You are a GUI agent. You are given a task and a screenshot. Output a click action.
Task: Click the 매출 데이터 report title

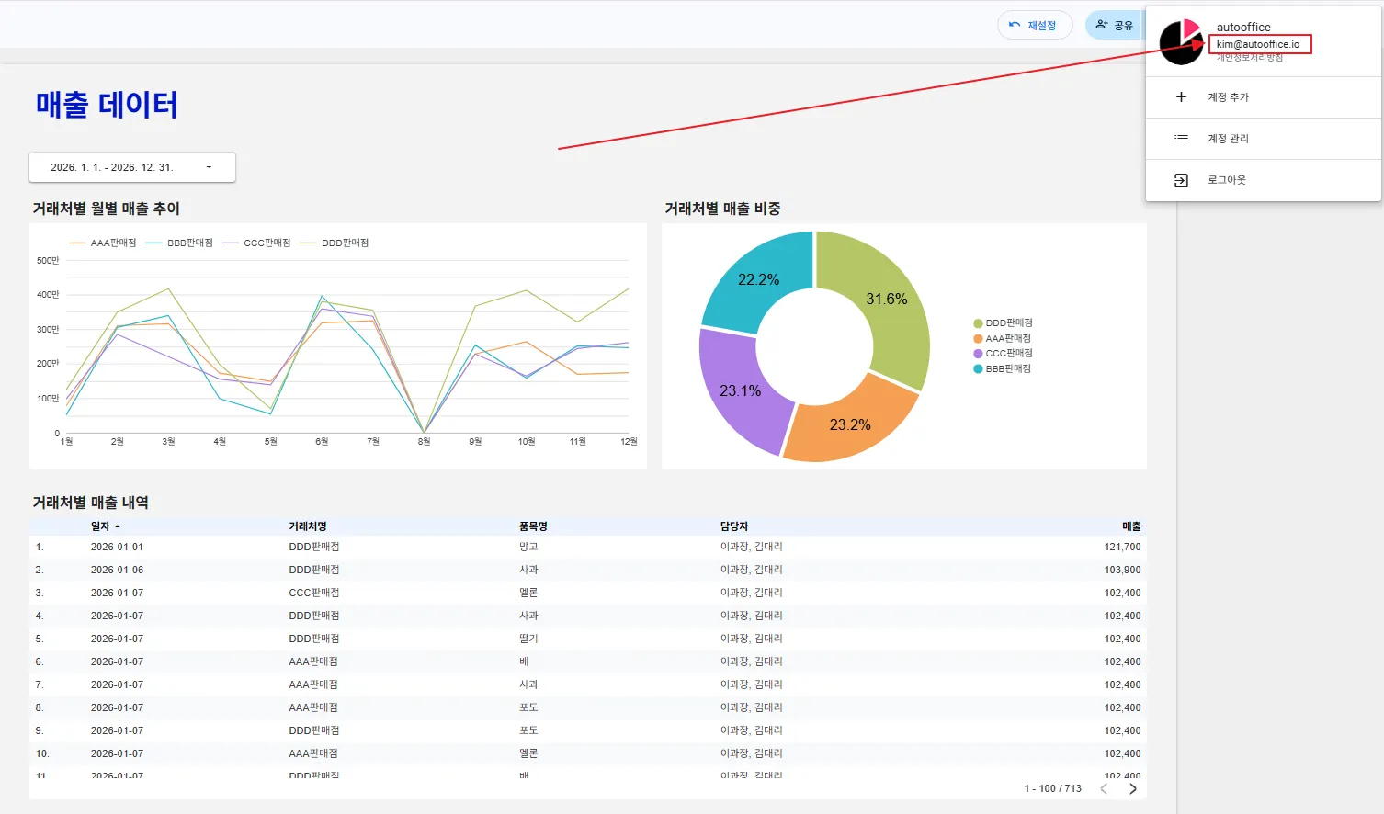point(107,105)
